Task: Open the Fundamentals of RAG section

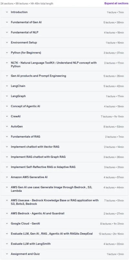Action: point(64,137)
